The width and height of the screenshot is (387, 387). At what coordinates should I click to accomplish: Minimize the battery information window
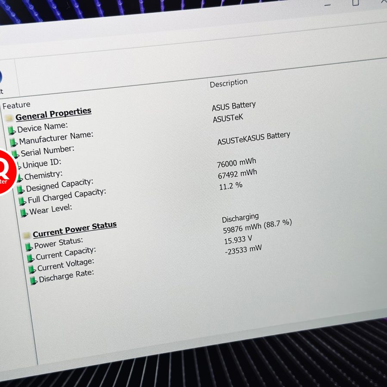tap(328, 5)
